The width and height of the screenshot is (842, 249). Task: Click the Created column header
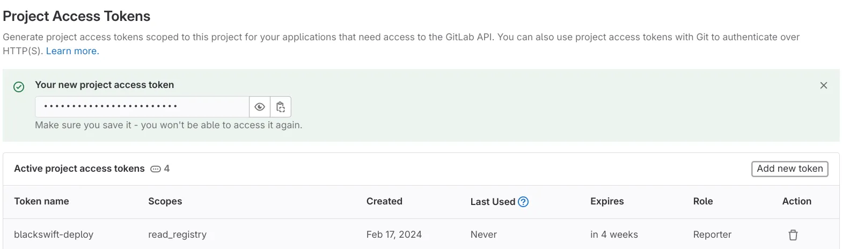coord(384,201)
